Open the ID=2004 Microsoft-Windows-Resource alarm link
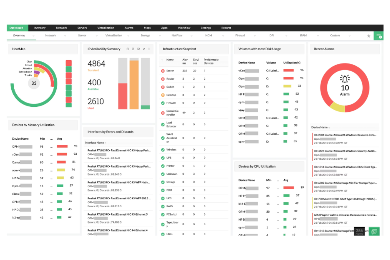 345,135
